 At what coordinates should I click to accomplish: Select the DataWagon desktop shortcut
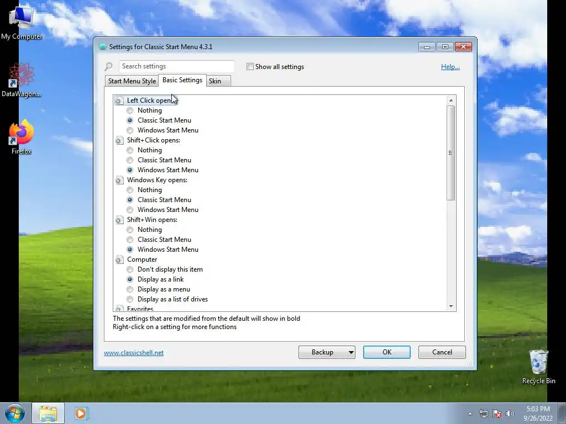[x=22, y=80]
